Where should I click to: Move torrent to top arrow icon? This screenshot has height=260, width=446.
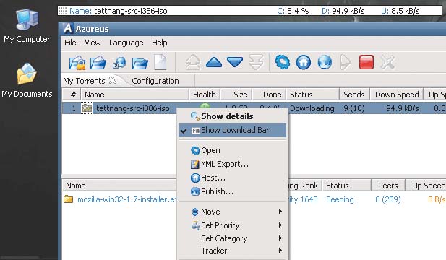(x=193, y=62)
